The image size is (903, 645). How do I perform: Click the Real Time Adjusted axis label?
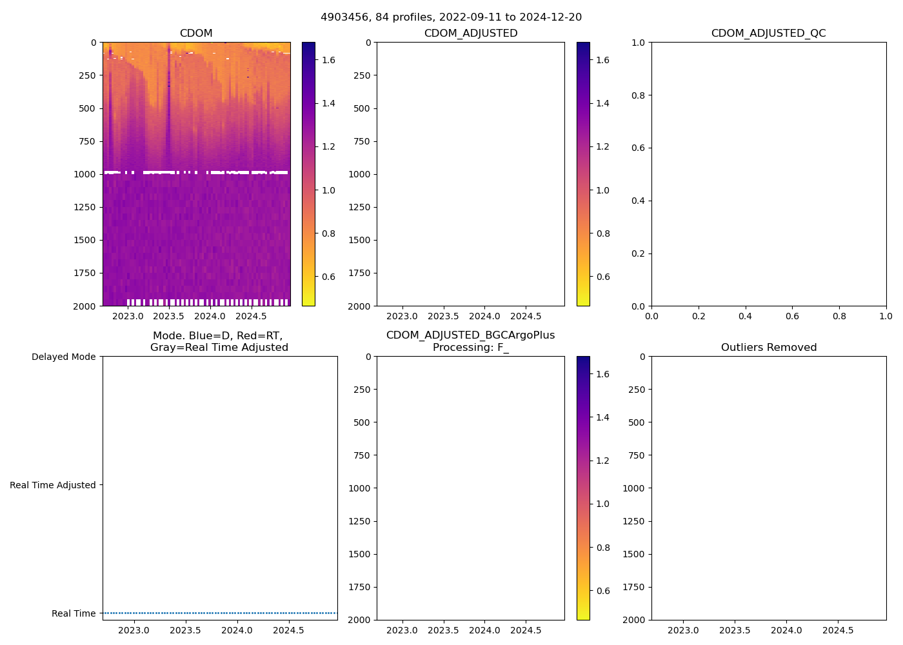click(52, 485)
